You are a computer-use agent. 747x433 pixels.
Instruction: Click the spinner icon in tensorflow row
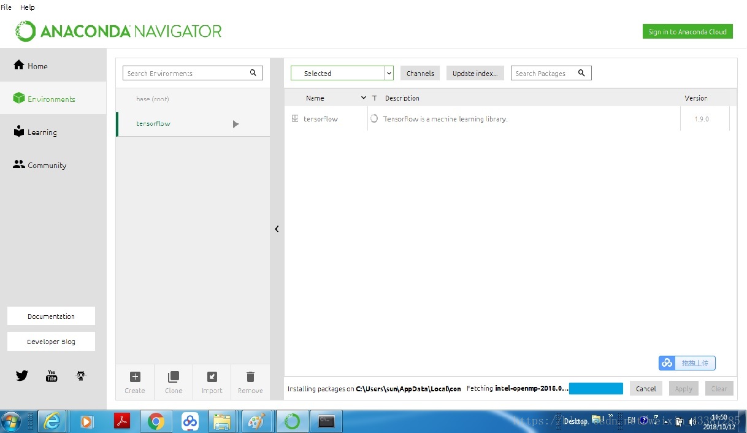pyautogui.click(x=374, y=118)
